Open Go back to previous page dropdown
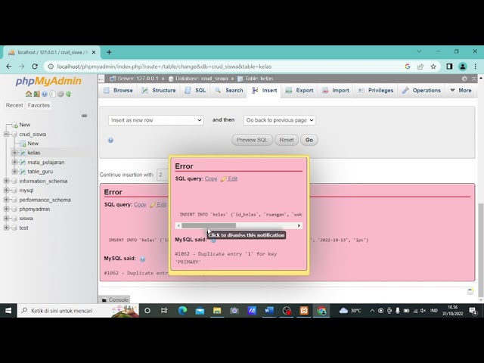 click(279, 120)
